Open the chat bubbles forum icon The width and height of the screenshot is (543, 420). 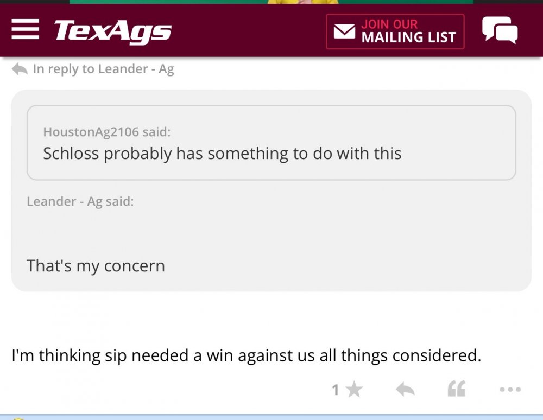[500, 30]
